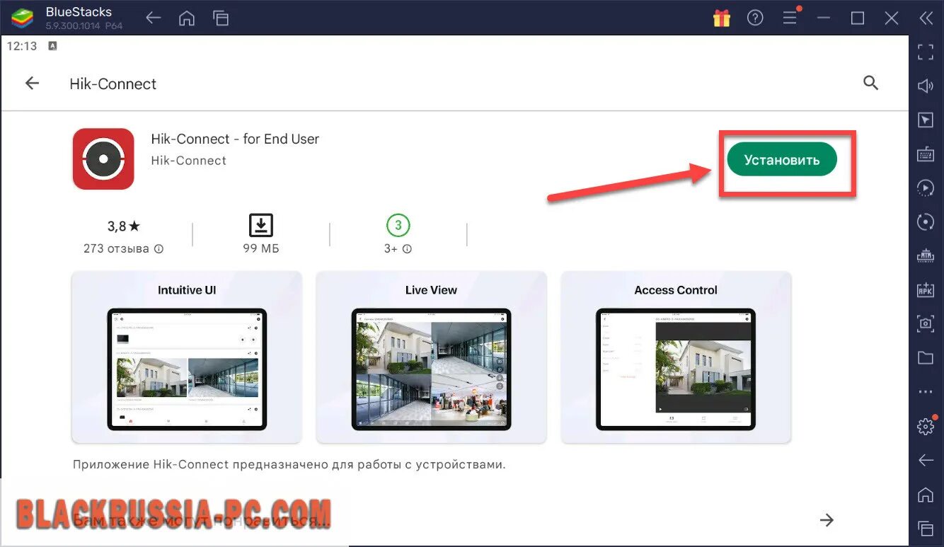Open the Live View screenshot thumbnail
Image resolution: width=944 pixels, height=547 pixels.
pos(431,357)
